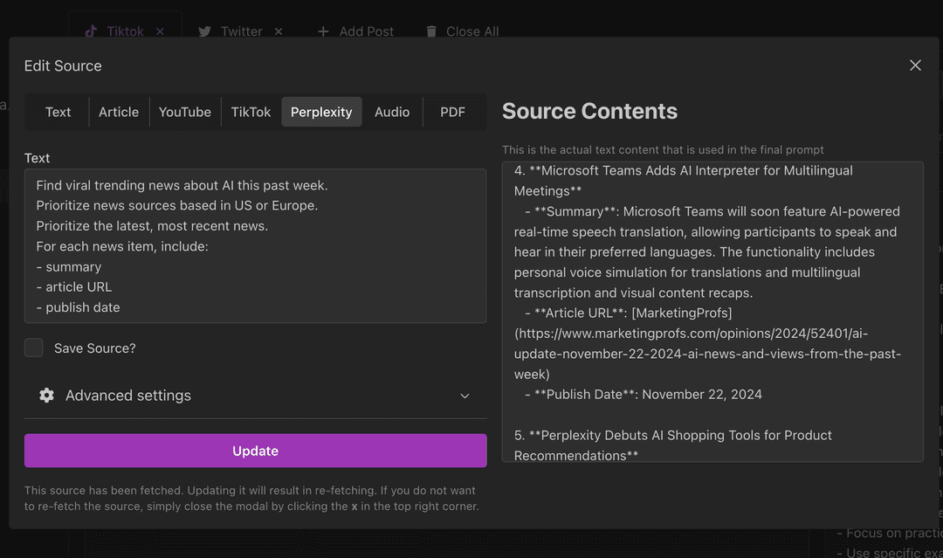Click the Update button
This screenshot has width=943, height=558.
click(x=255, y=451)
